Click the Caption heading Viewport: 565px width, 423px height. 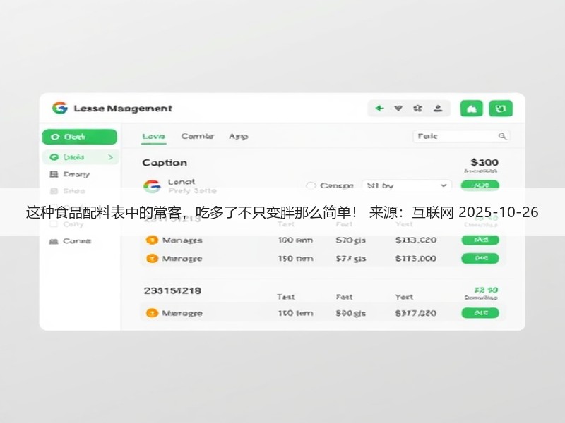165,163
